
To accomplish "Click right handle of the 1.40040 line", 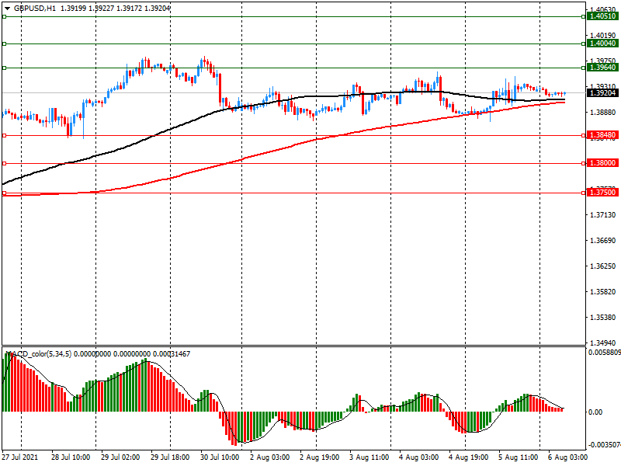I will pyautogui.click(x=584, y=43).
